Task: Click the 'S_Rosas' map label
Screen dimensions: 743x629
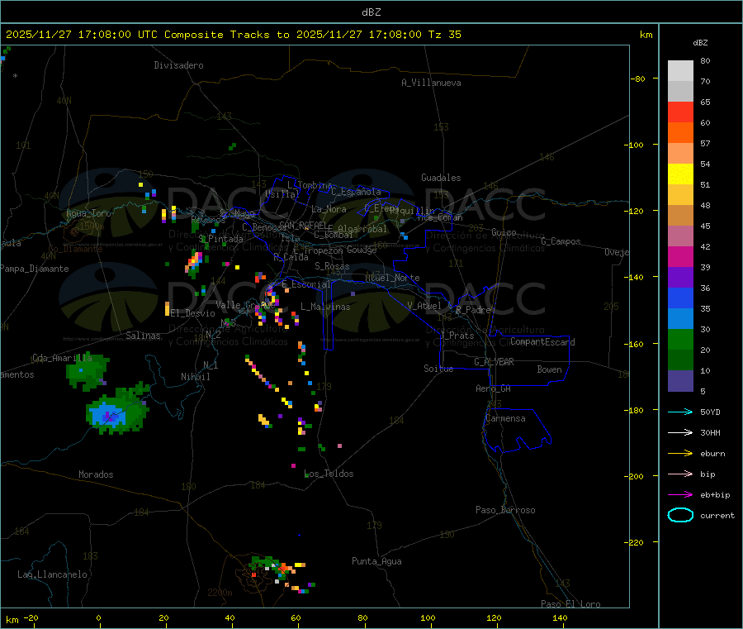Action: [332, 266]
